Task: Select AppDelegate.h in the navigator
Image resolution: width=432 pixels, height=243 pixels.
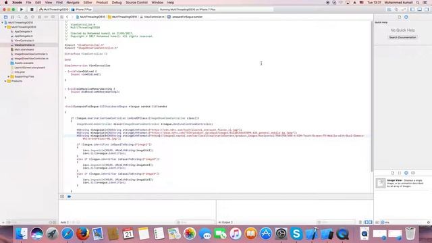Action: tap(24, 32)
